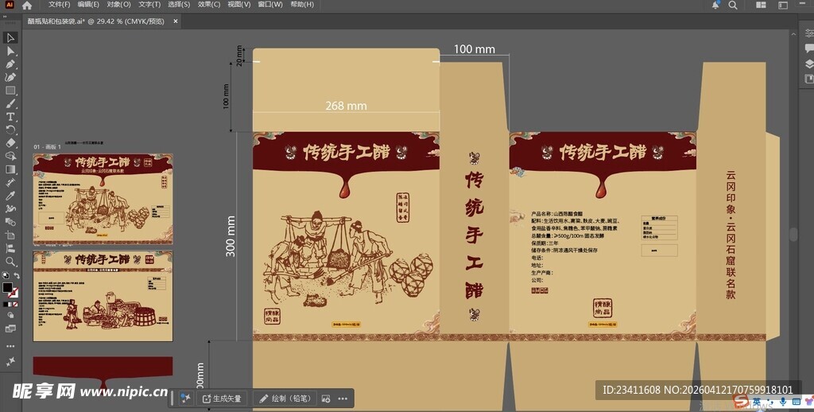
Task: Select the Shape Builder tool
Action: point(10,156)
